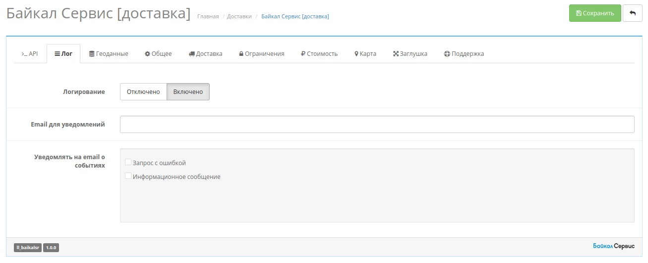The width and height of the screenshot is (648, 263).
Task: Open the API tab
Action: click(30, 54)
